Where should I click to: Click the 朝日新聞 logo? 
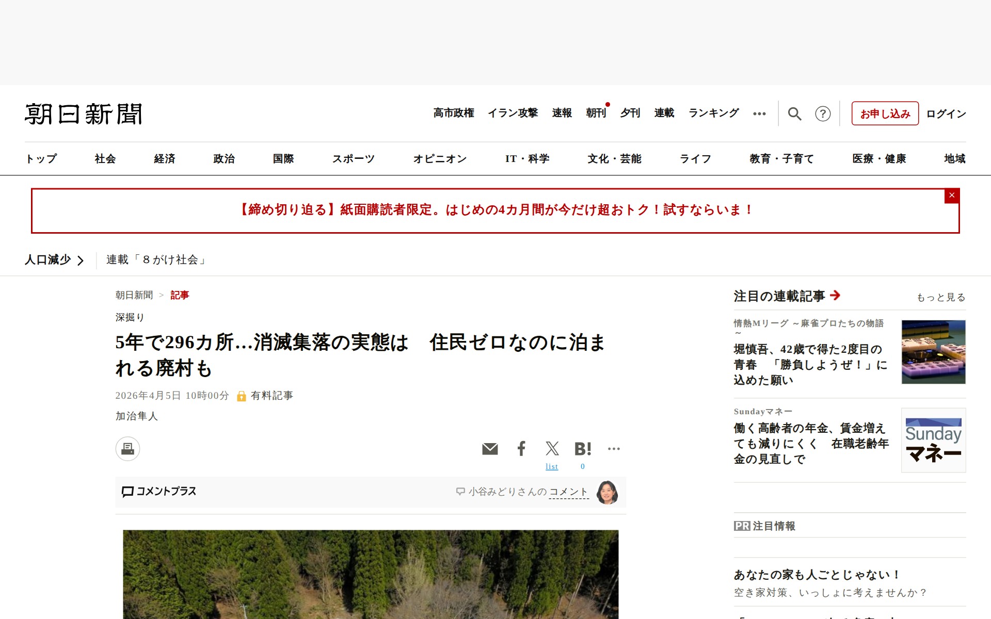click(84, 114)
